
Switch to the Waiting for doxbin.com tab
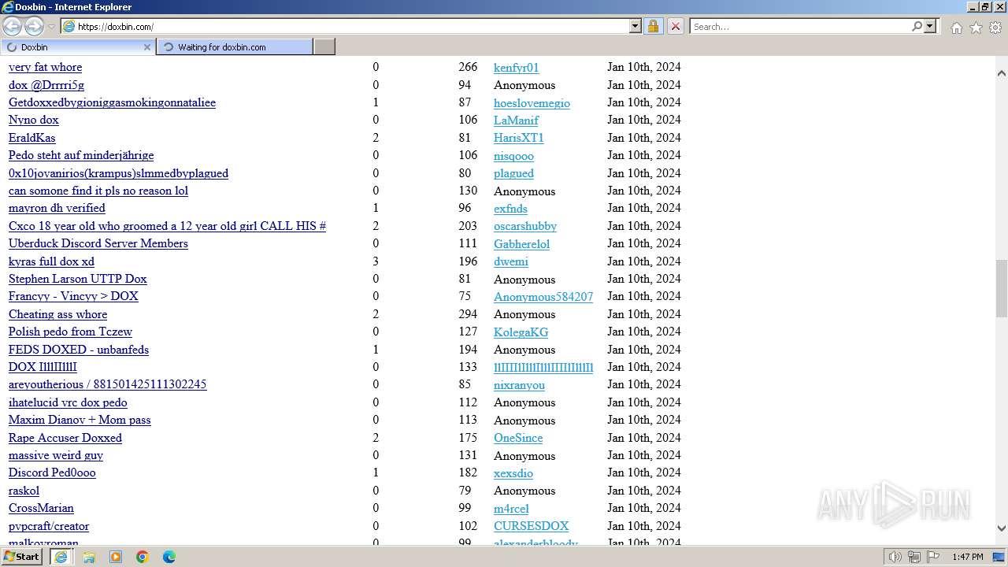[234, 47]
